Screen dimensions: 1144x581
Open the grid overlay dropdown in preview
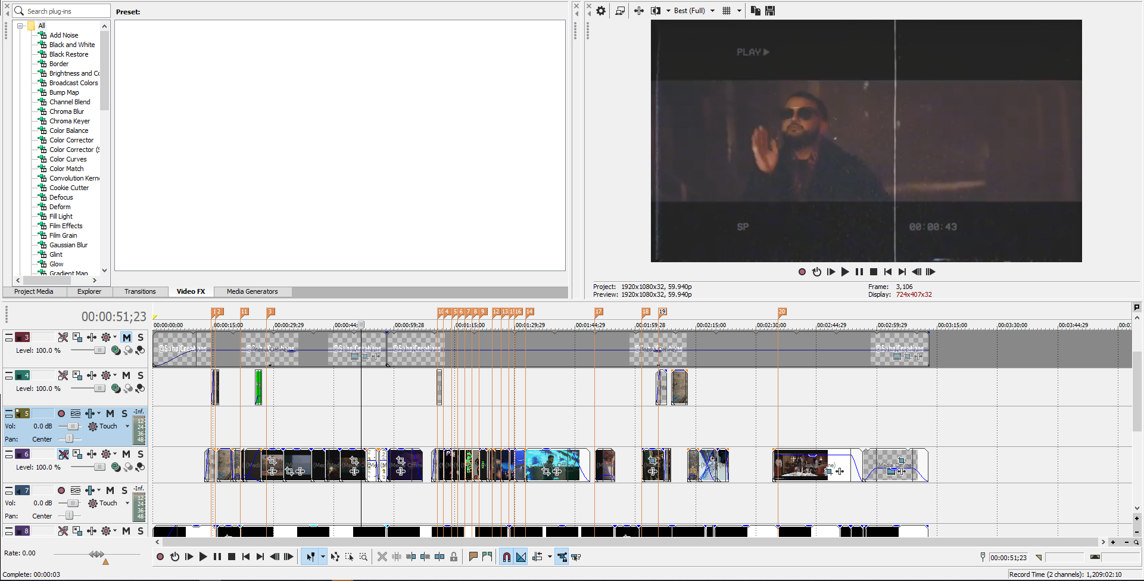[x=739, y=11]
